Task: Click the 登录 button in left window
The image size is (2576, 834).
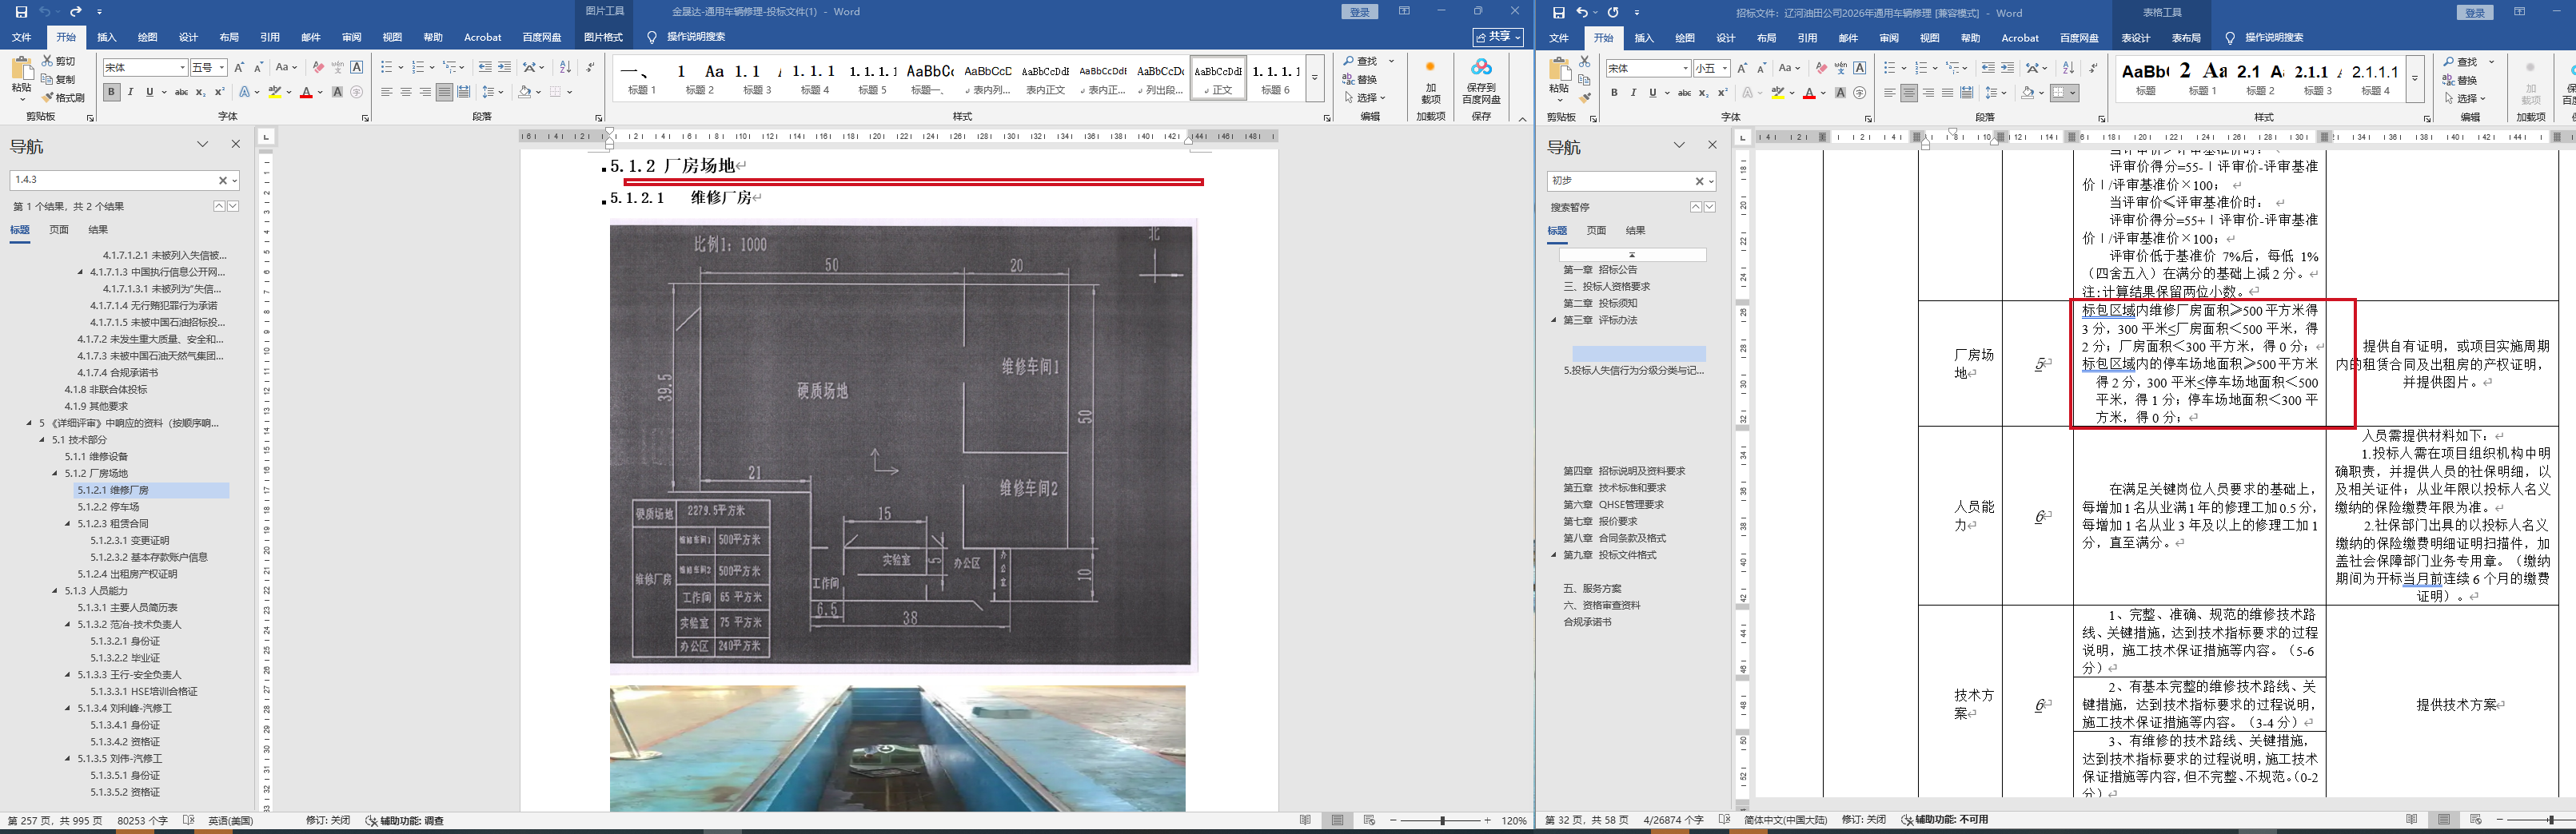Action: pos(1359,12)
